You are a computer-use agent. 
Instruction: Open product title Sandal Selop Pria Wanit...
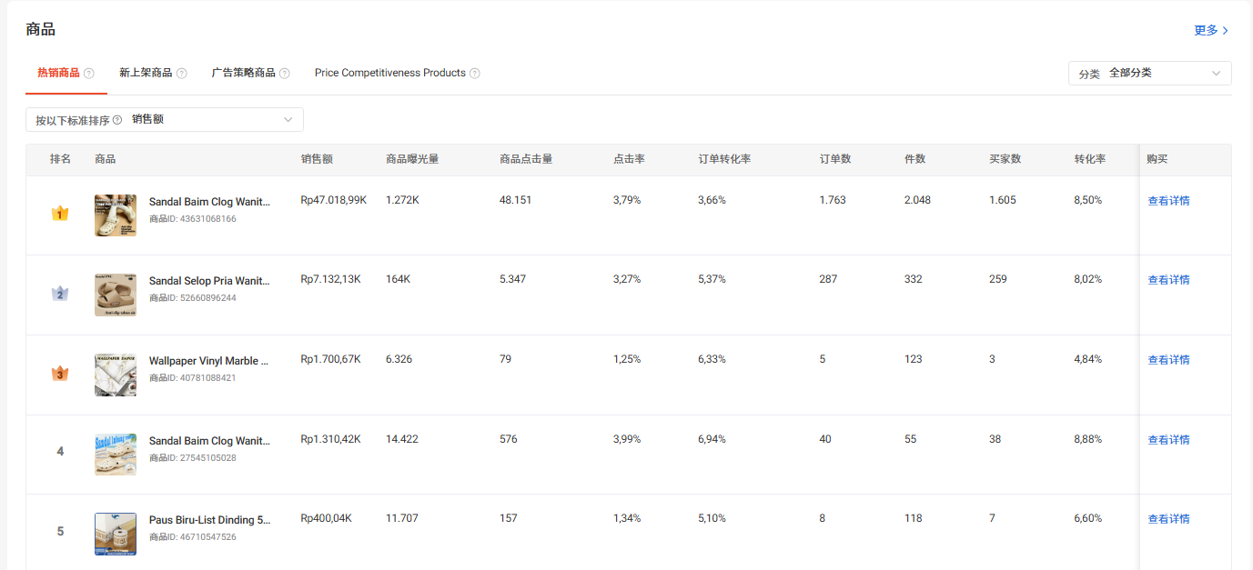click(x=209, y=281)
